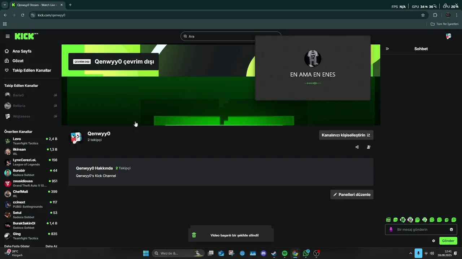Viewport: 462px width, 259px height.
Task: Collapse list with Daha Az
Action: coord(51,246)
